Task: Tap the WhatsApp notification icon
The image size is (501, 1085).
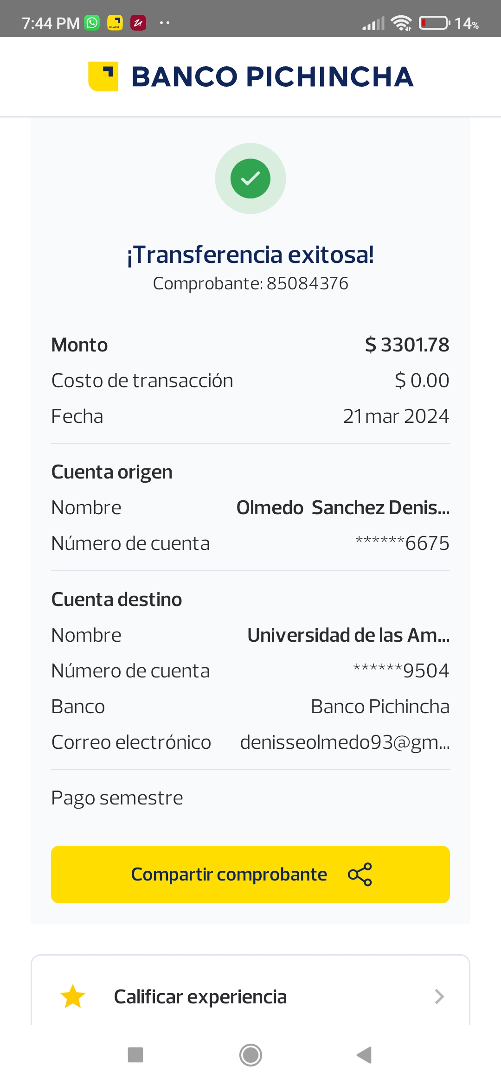Action: pyautogui.click(x=92, y=23)
